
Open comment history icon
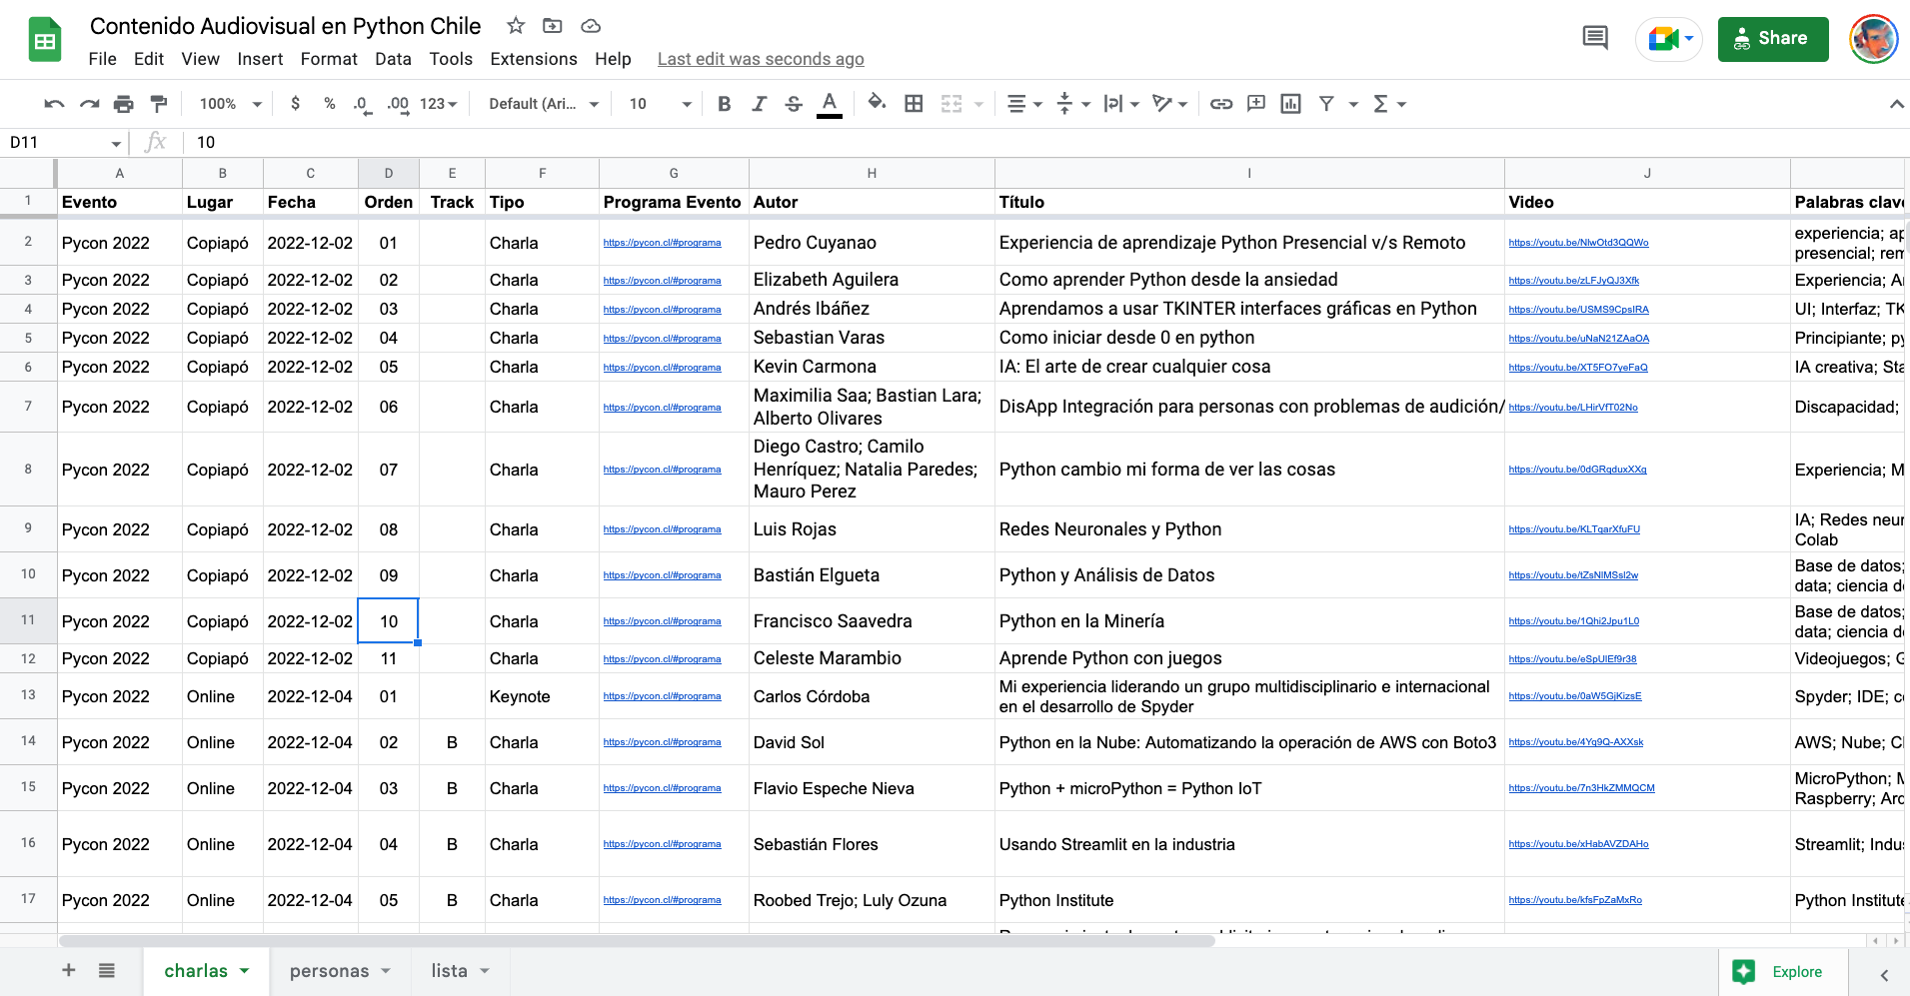(1595, 39)
